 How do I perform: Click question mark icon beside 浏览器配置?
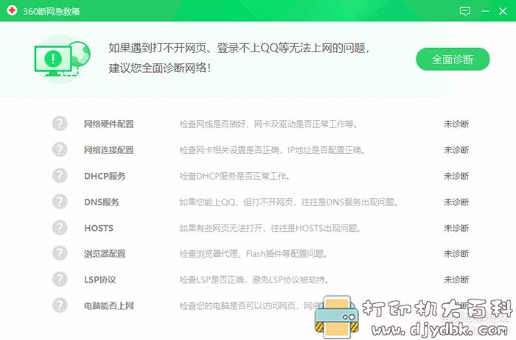coord(60,253)
